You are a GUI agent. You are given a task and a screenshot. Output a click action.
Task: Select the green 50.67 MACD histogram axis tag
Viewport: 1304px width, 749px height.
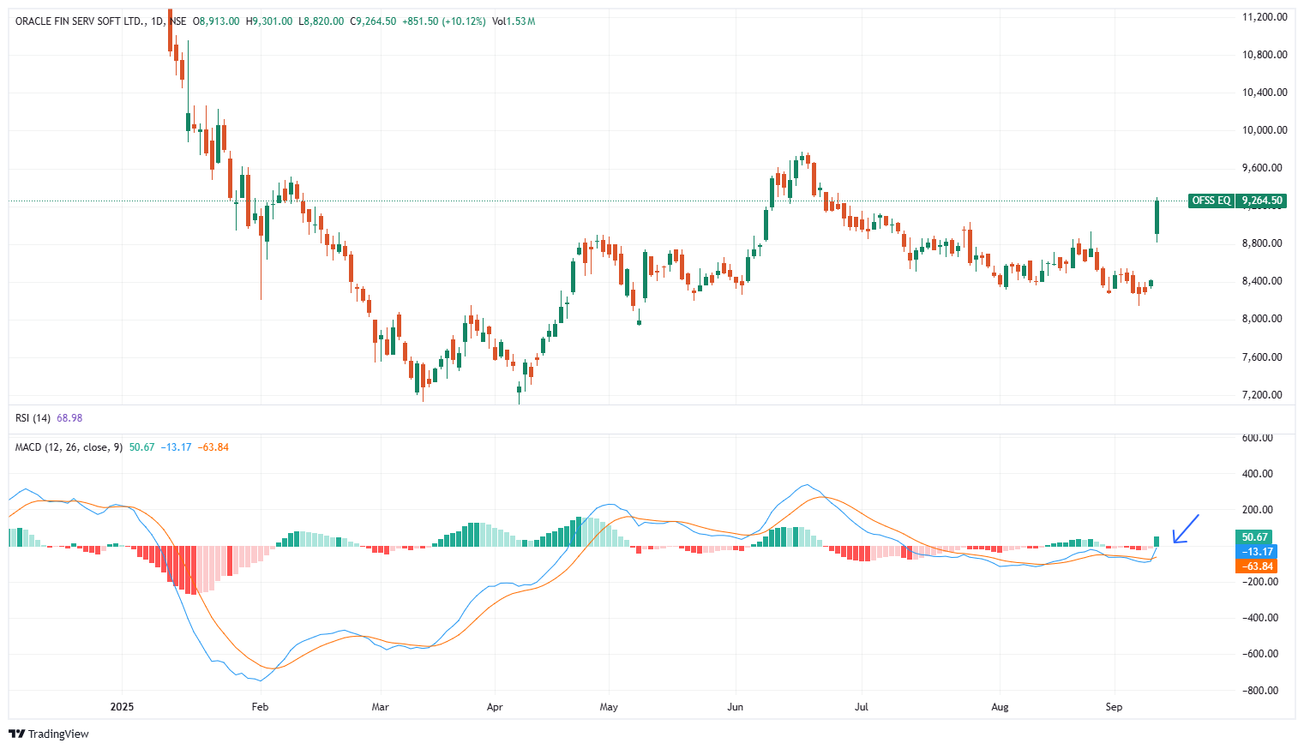pyautogui.click(x=1254, y=537)
